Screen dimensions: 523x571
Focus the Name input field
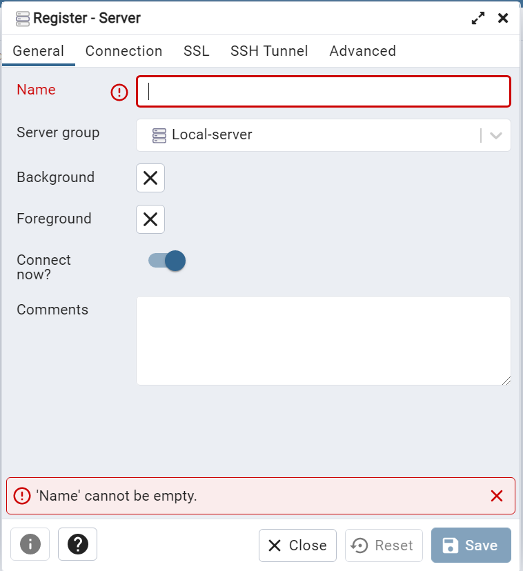(324, 92)
